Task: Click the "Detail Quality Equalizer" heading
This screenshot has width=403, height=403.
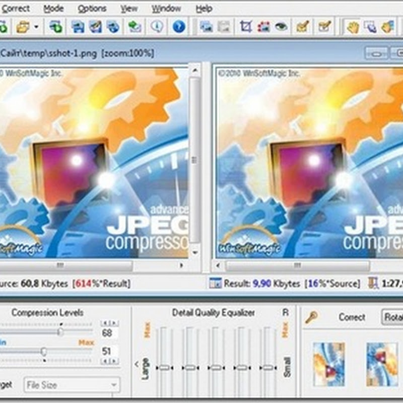Action: tap(213, 312)
